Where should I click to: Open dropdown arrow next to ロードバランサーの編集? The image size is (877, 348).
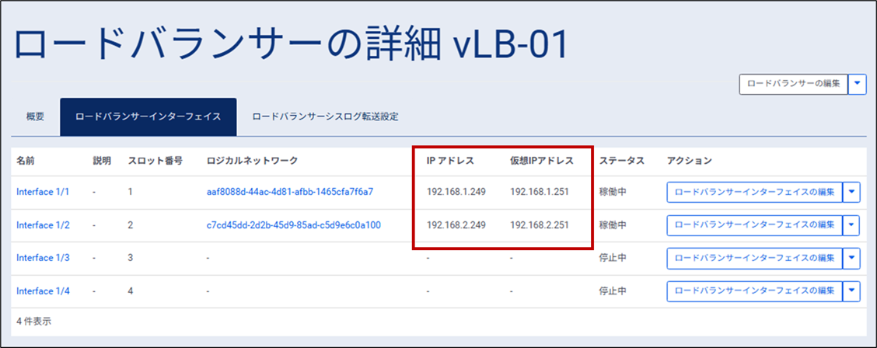tap(858, 84)
